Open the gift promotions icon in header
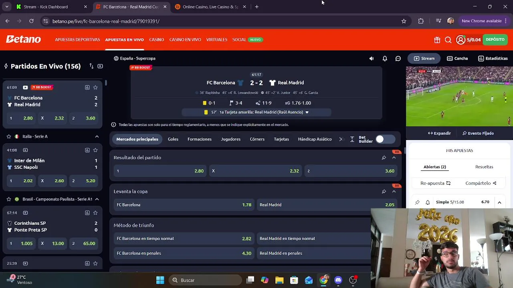513x288 pixels. pyautogui.click(x=437, y=40)
